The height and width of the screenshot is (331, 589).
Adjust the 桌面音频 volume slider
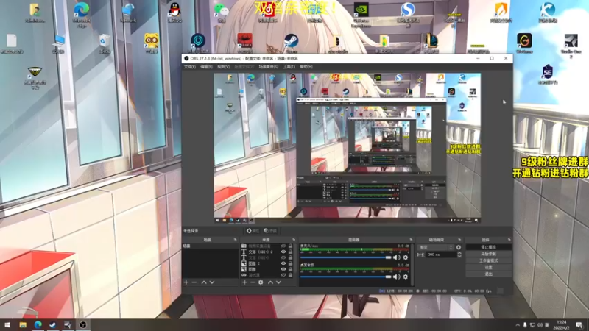point(345,277)
